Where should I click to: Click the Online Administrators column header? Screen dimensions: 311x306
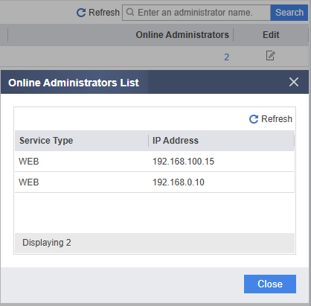(182, 35)
